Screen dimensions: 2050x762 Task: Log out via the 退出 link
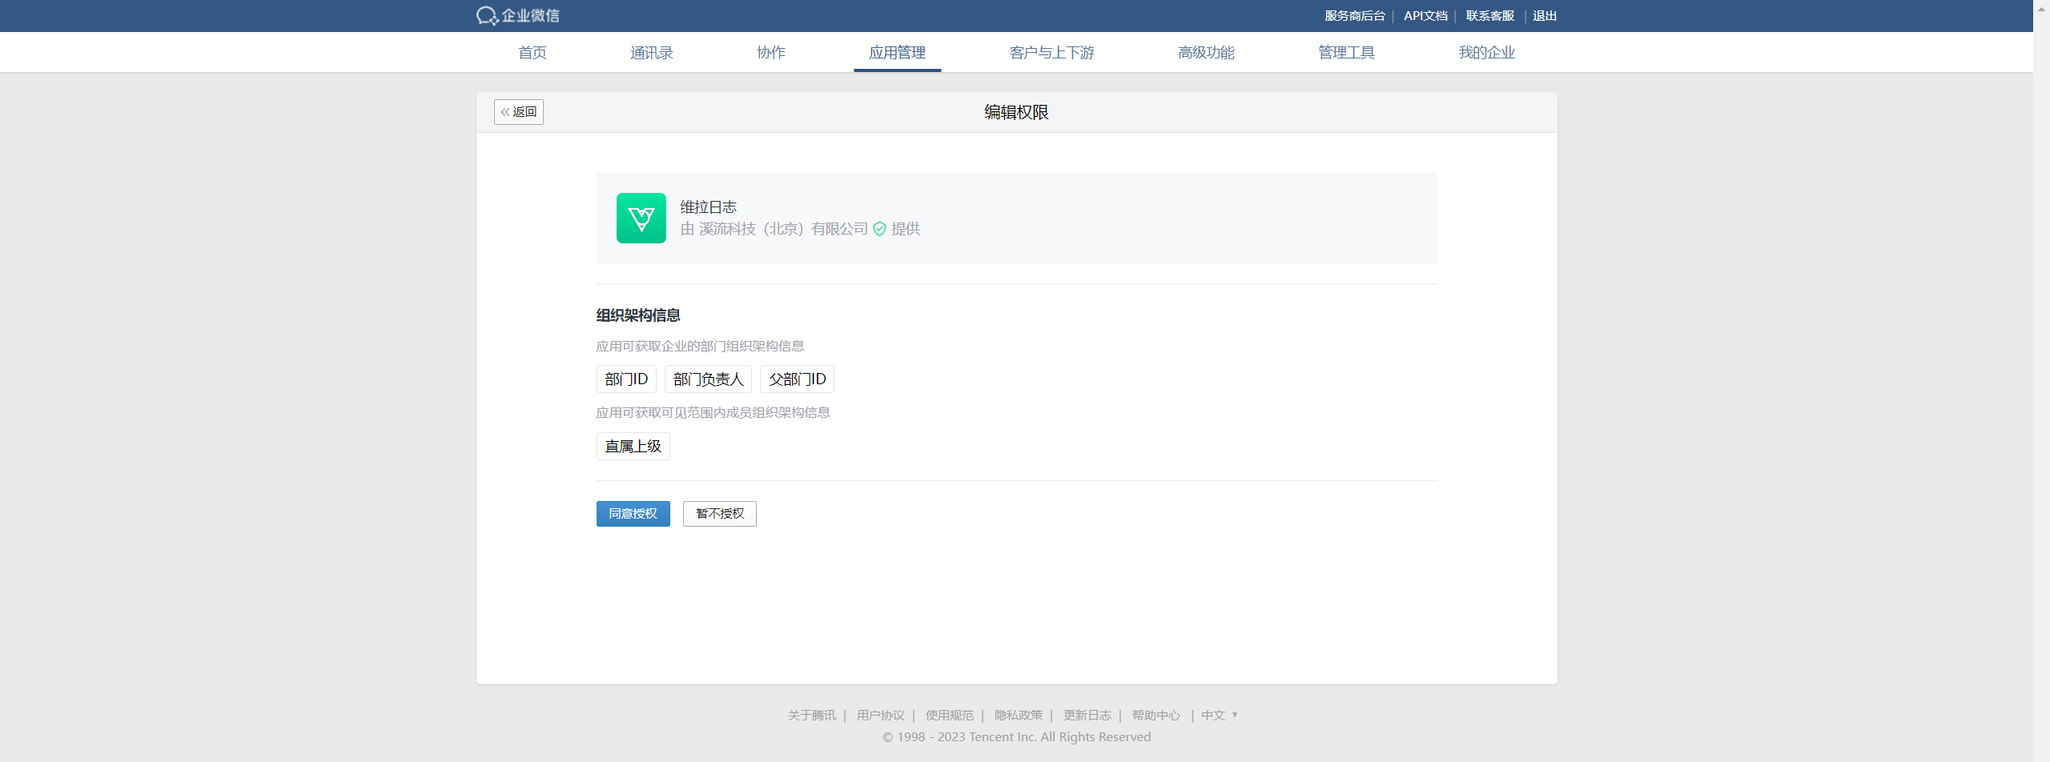click(1545, 16)
